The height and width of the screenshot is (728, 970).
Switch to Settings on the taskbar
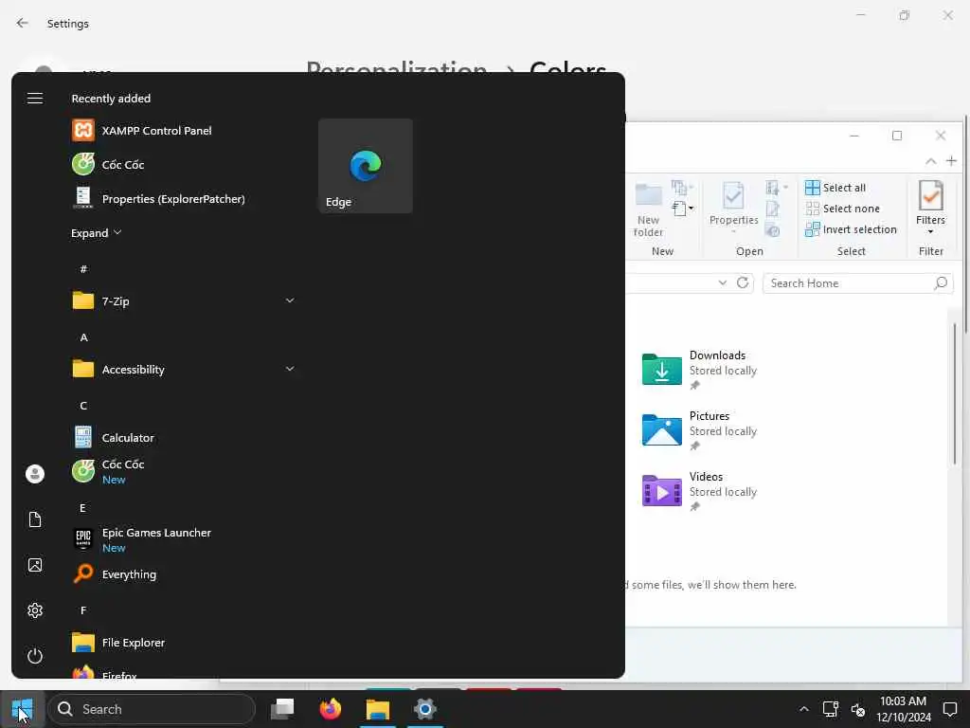point(425,709)
